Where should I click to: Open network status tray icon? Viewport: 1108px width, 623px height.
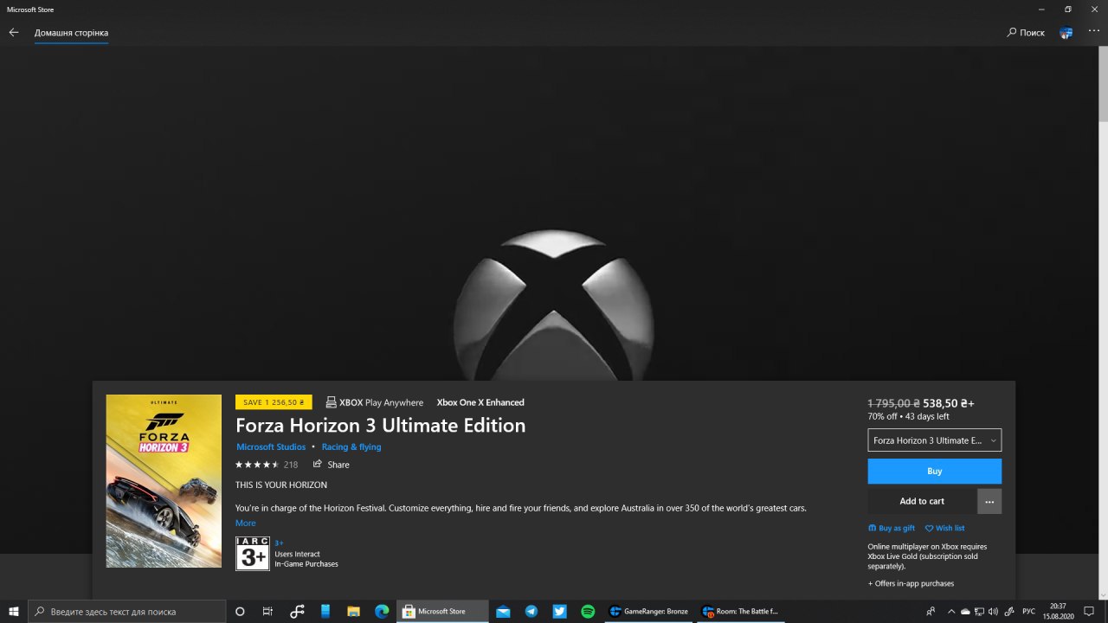979,611
